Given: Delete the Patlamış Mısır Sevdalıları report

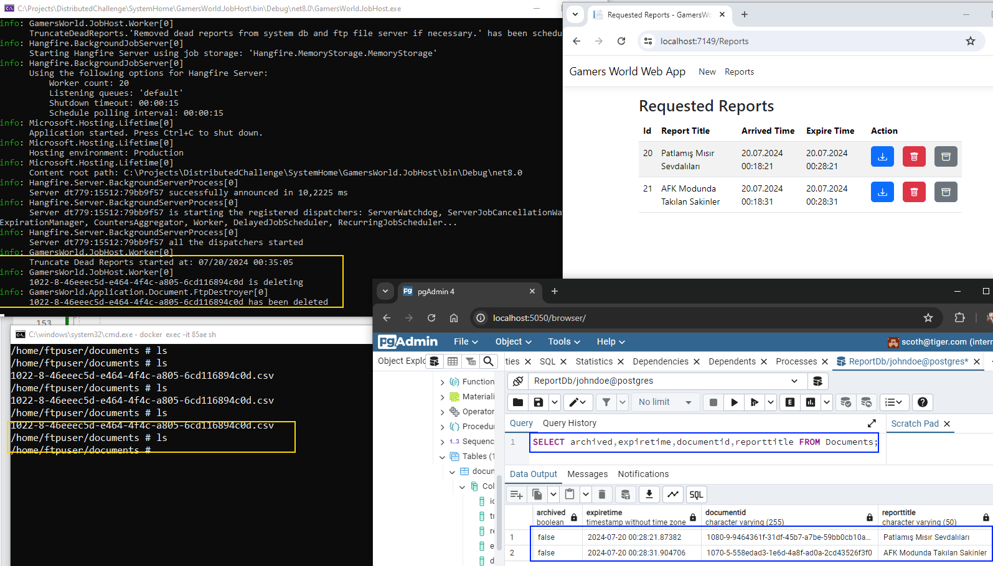Looking at the screenshot, I should point(914,157).
